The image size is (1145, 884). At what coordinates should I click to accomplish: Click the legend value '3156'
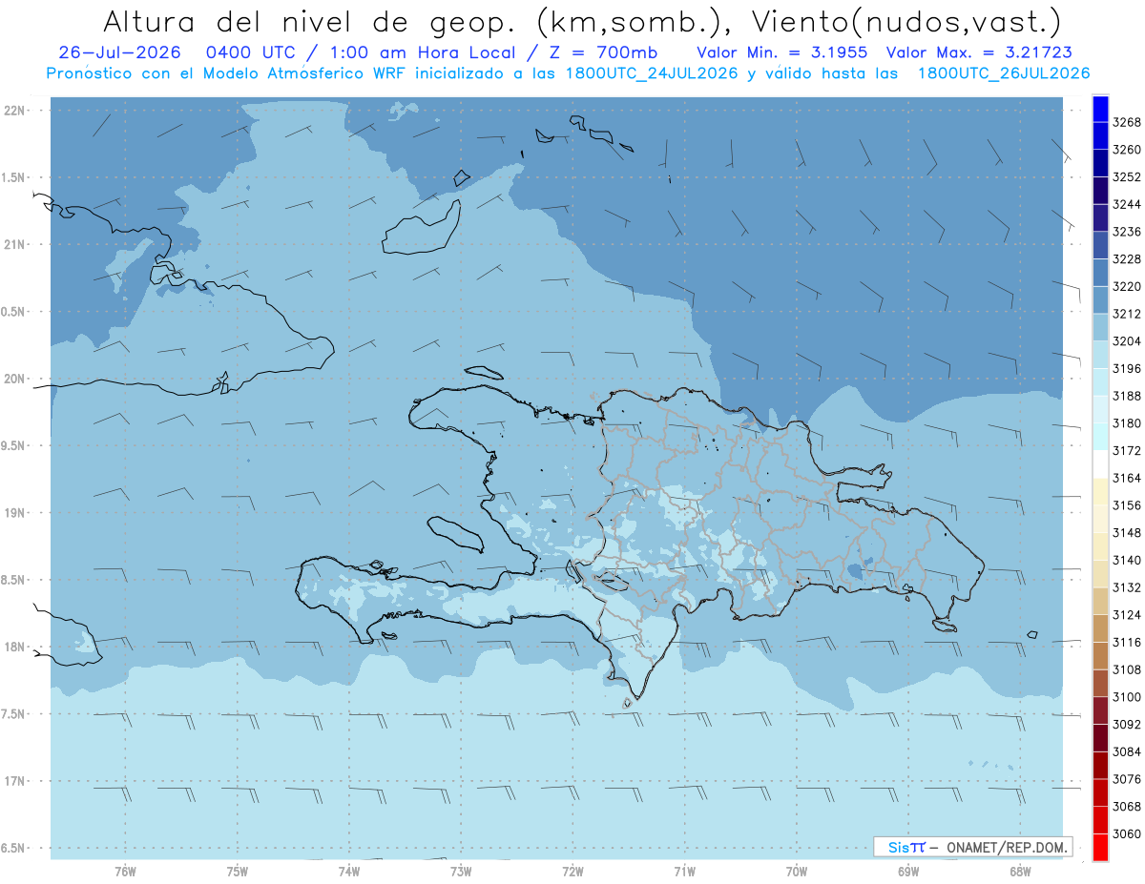point(1126,504)
